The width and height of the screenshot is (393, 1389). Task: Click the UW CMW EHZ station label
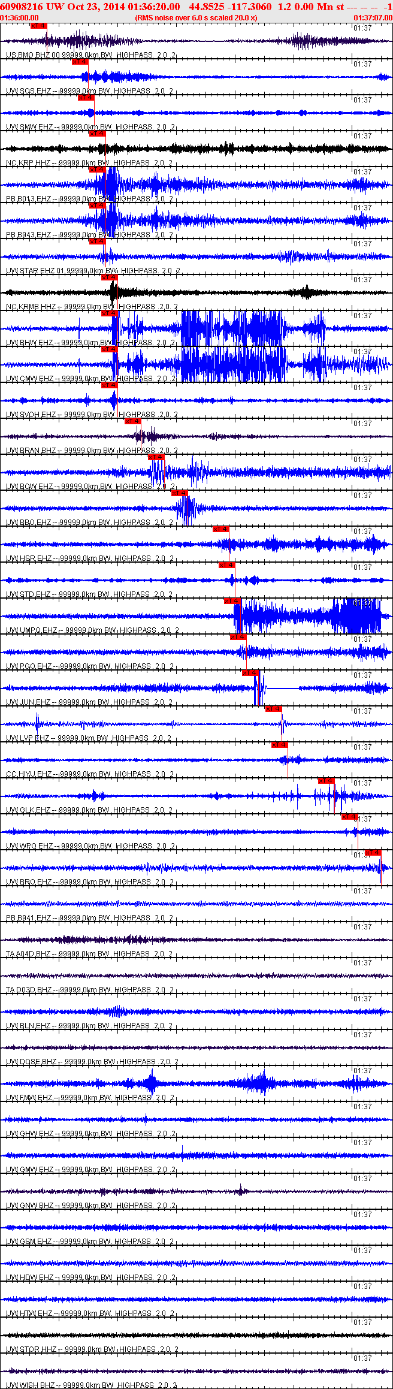point(91,379)
